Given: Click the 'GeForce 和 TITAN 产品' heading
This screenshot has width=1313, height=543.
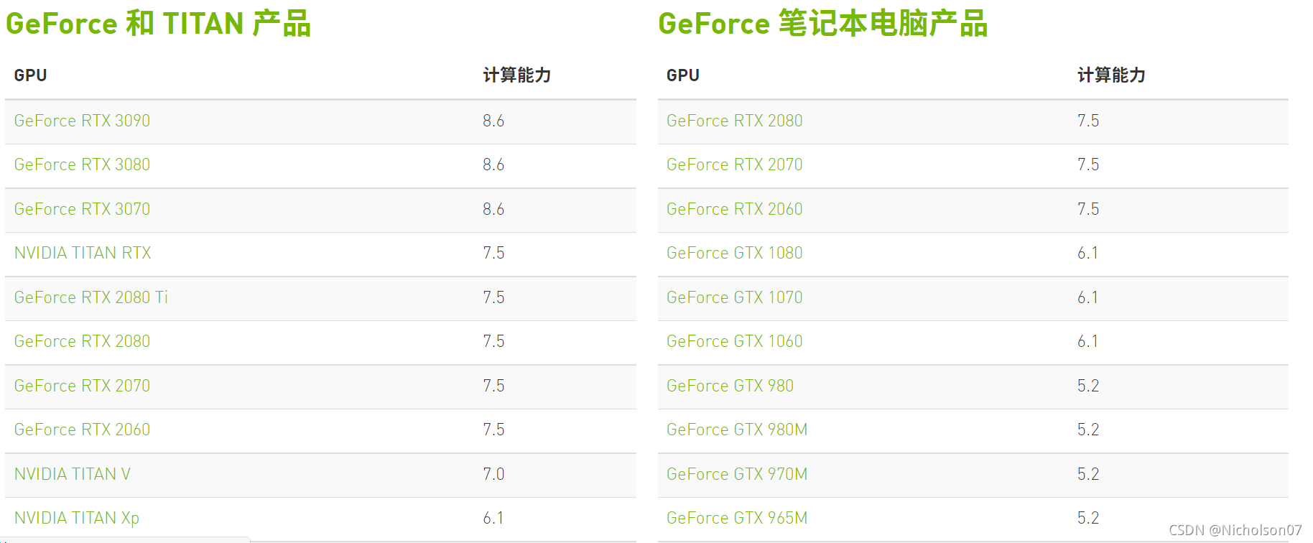Looking at the screenshot, I should (x=158, y=24).
